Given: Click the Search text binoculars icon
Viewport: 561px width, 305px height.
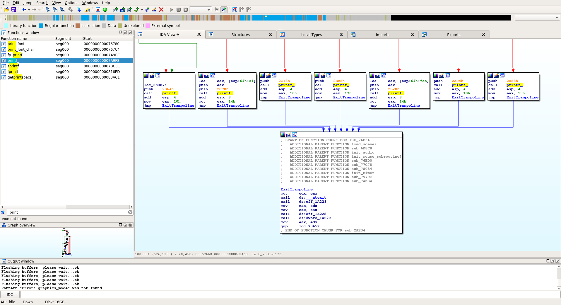Looking at the screenshot, I should coord(55,10).
